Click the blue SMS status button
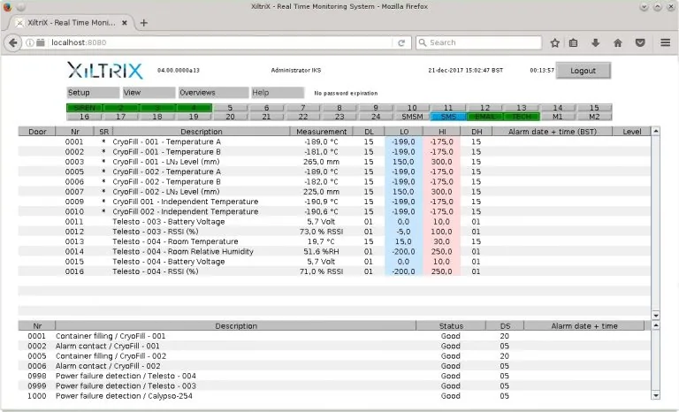 point(448,117)
